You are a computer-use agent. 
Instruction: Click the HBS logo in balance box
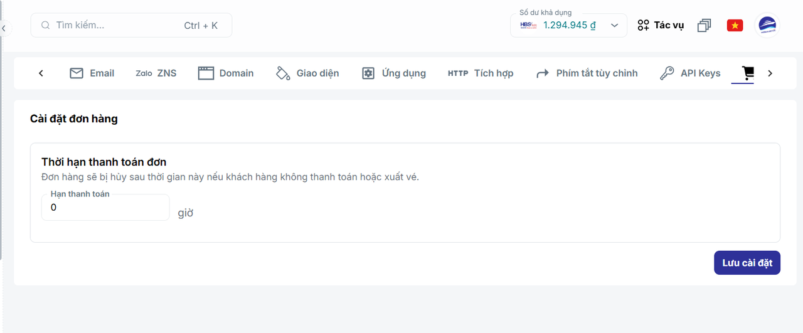click(x=528, y=25)
